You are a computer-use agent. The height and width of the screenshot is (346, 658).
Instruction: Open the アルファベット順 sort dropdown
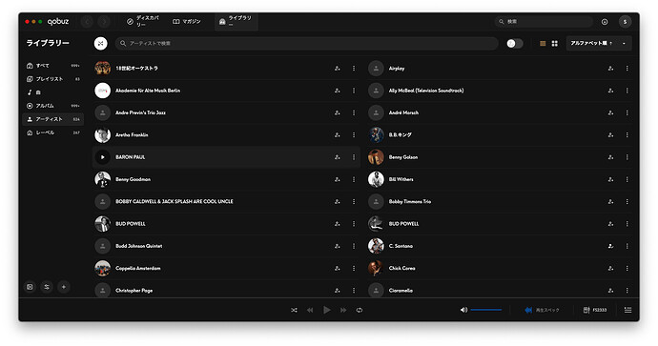tap(599, 43)
